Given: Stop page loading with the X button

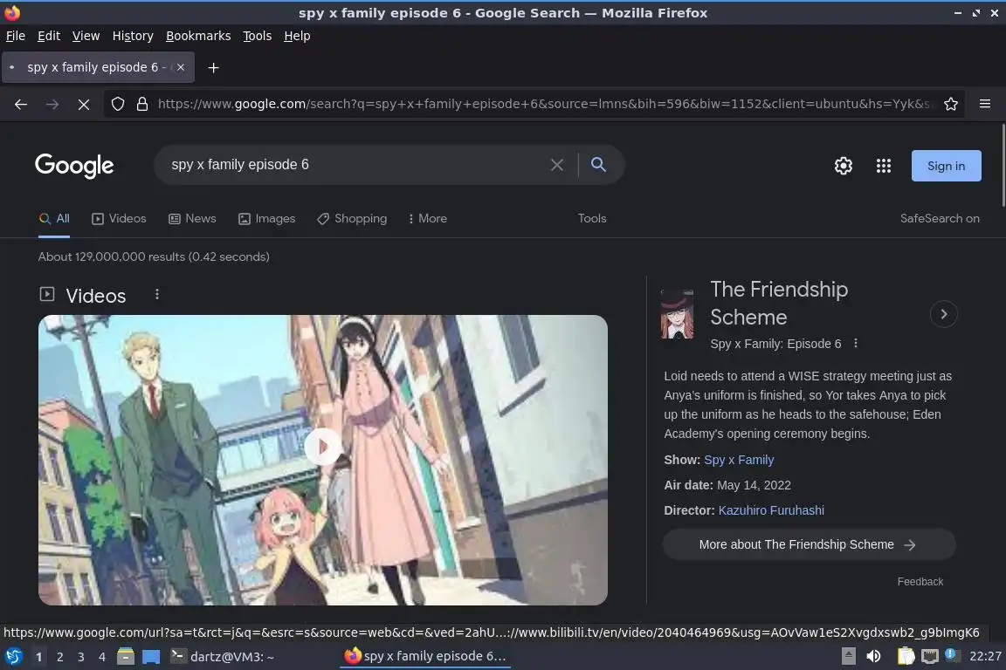Looking at the screenshot, I should (84, 104).
